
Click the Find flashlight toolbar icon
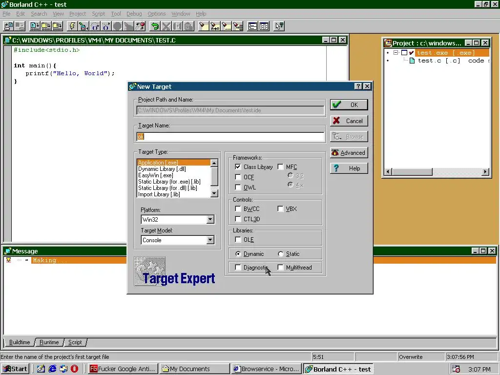(204, 26)
